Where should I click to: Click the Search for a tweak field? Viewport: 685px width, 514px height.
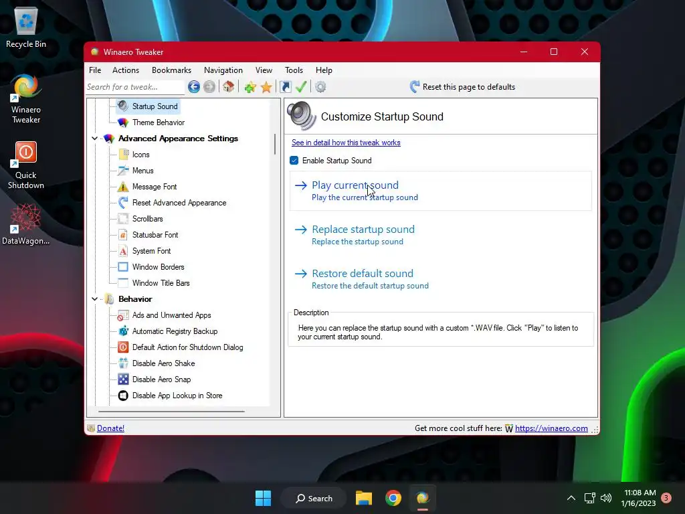(x=135, y=87)
